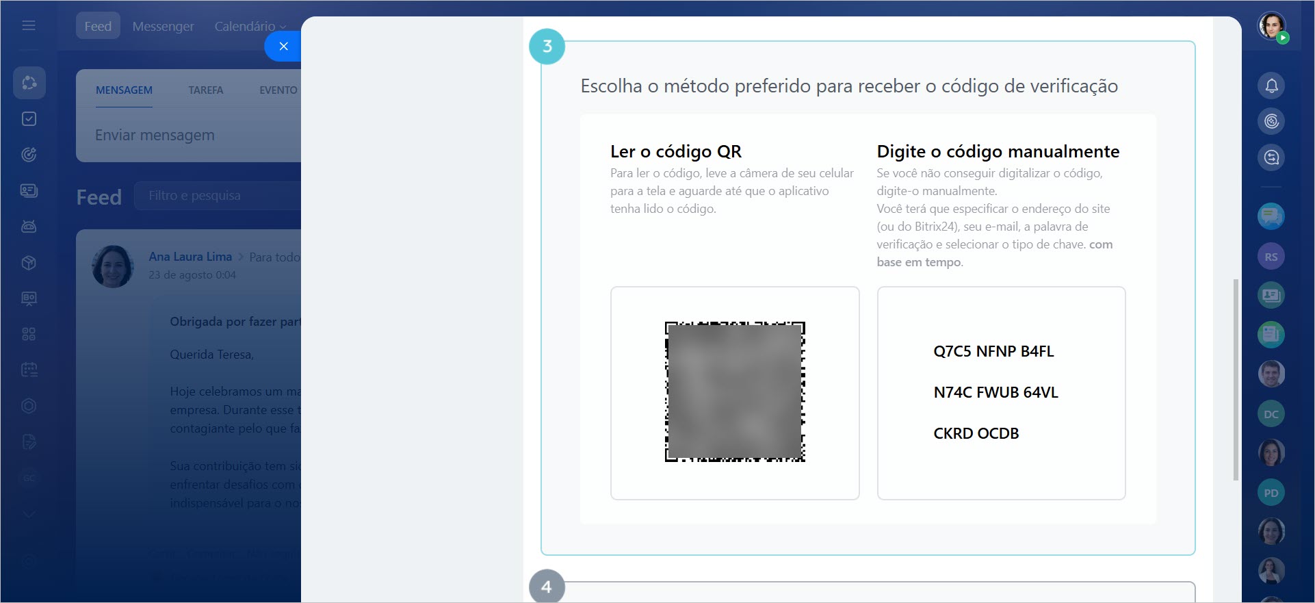The width and height of the screenshot is (1315, 603).
Task: Click manual code line N74C FWUB 64VL
Action: pyautogui.click(x=995, y=392)
